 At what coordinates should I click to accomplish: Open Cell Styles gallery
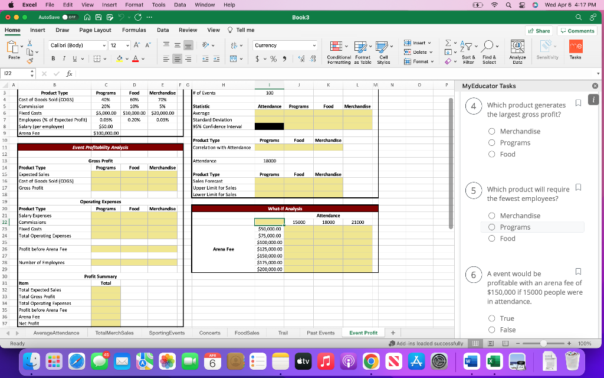(383, 52)
